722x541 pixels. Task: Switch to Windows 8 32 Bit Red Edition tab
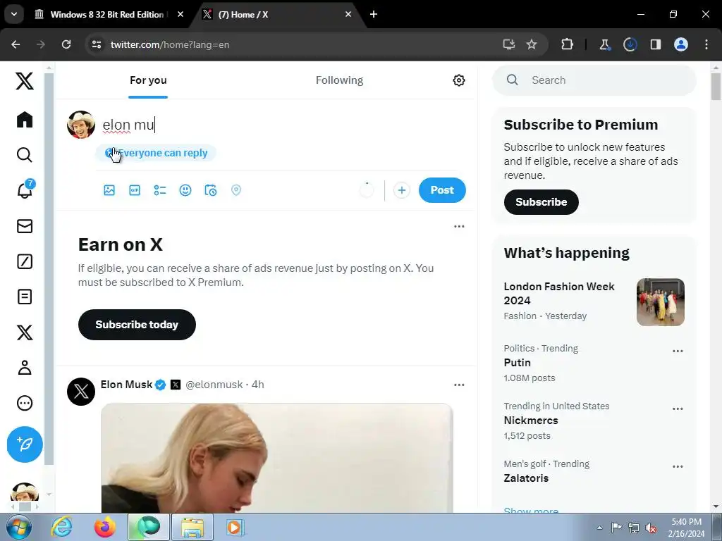tap(107, 14)
